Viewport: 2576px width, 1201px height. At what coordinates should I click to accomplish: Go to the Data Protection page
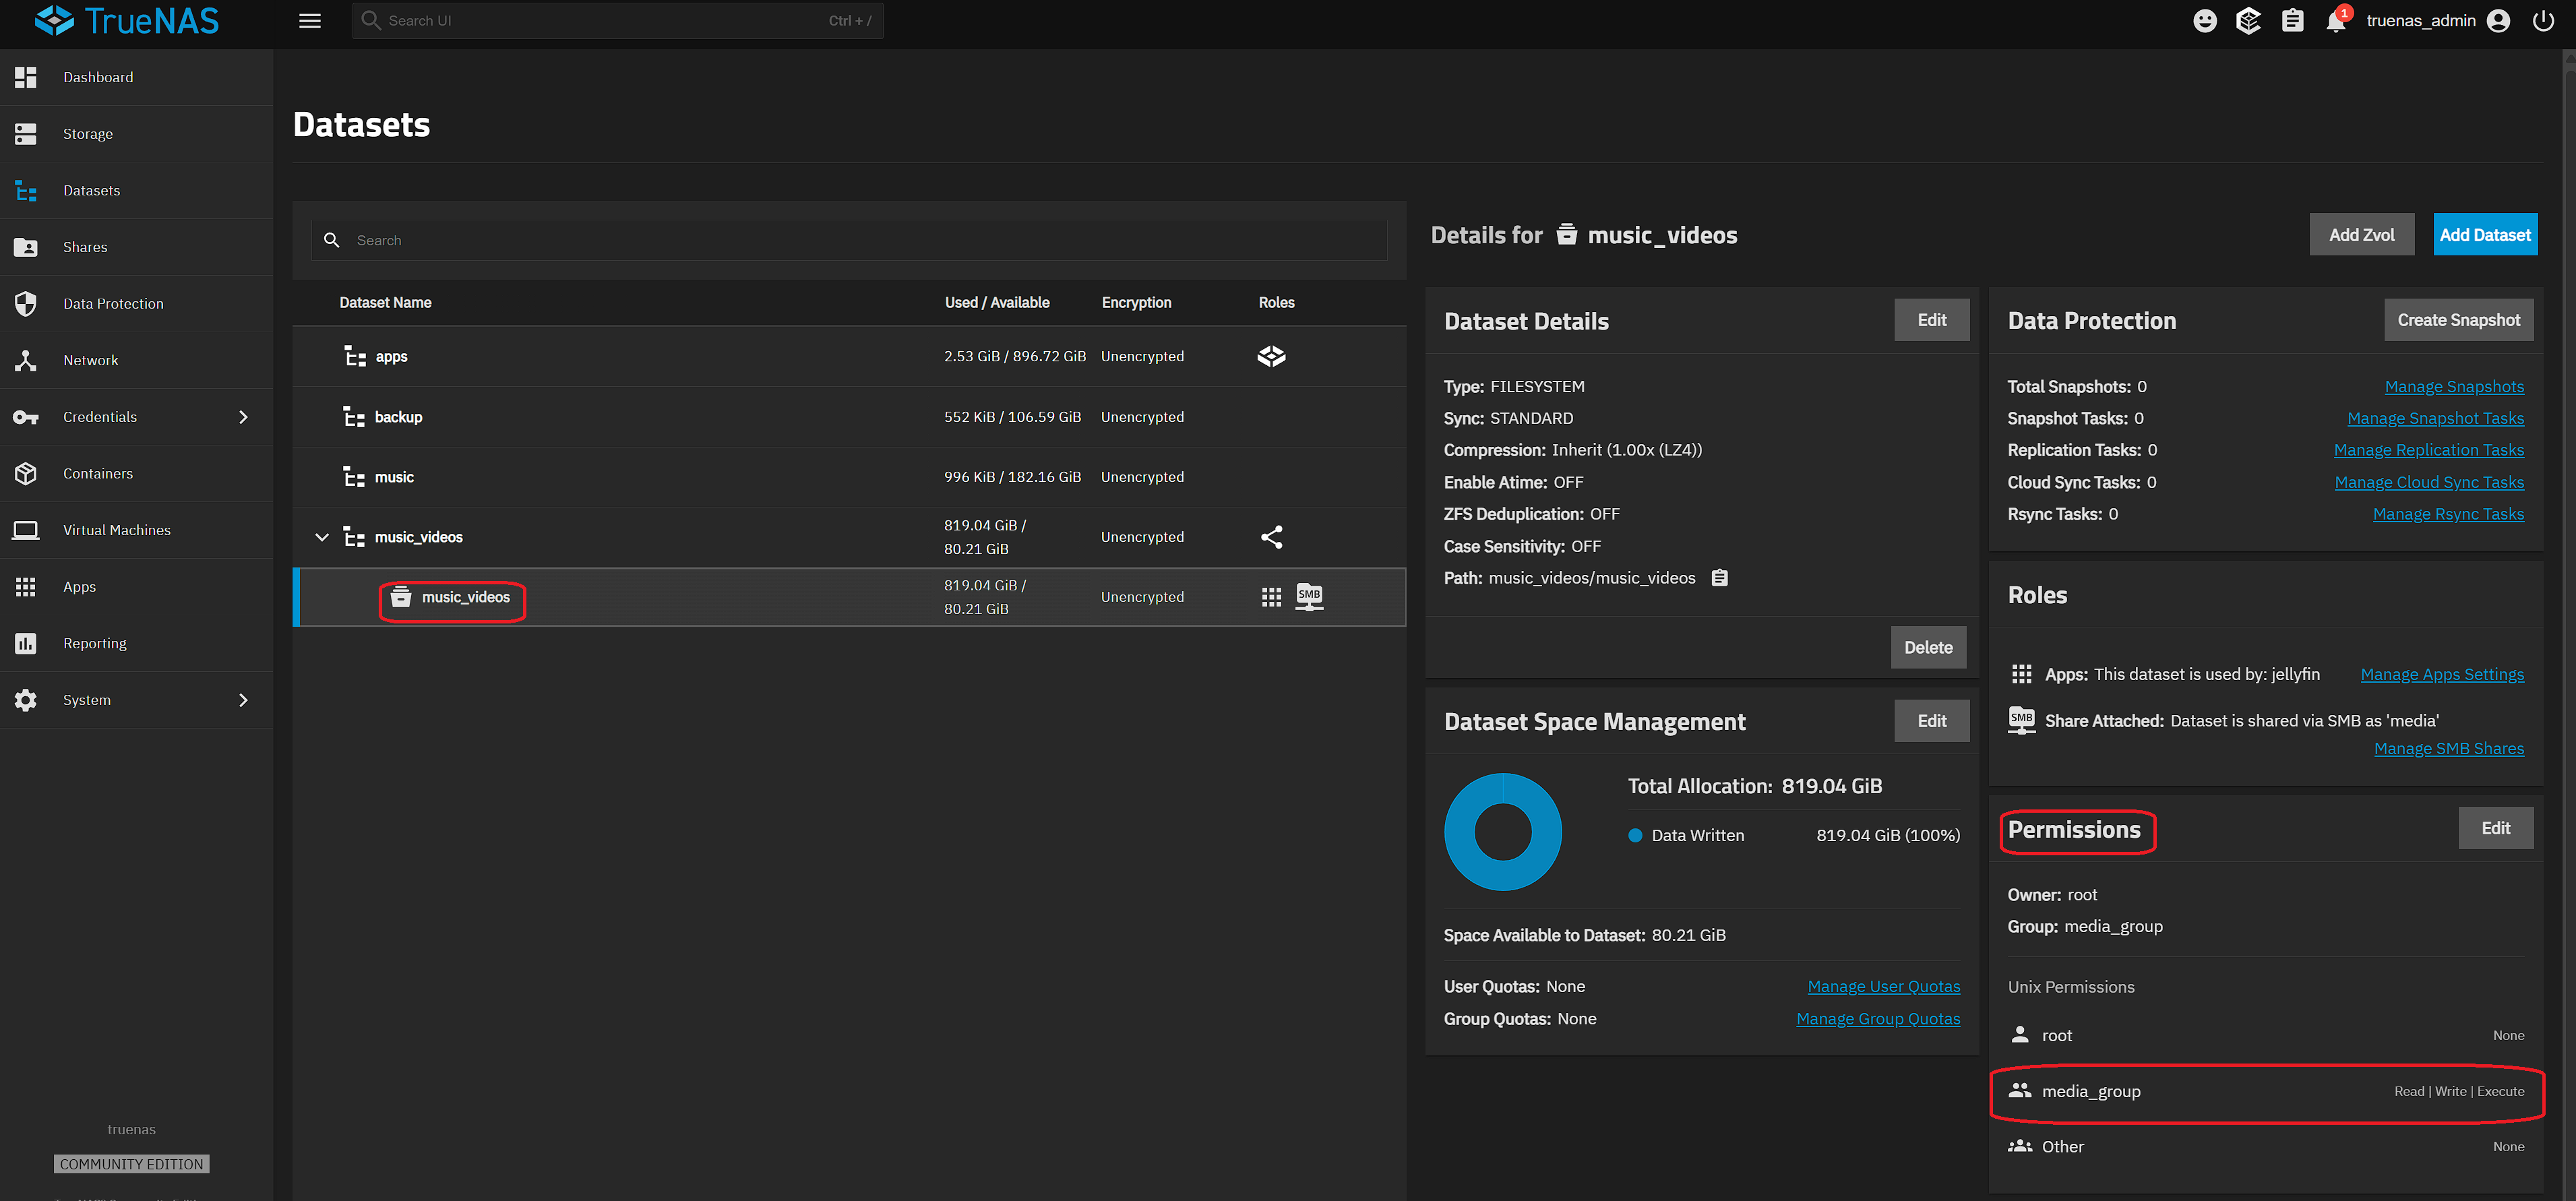tap(113, 304)
